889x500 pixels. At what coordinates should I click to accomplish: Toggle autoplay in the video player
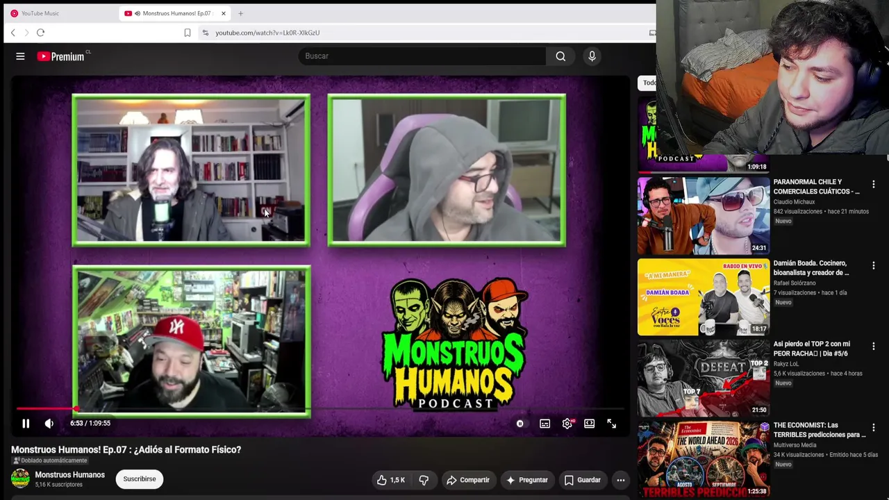(x=520, y=424)
